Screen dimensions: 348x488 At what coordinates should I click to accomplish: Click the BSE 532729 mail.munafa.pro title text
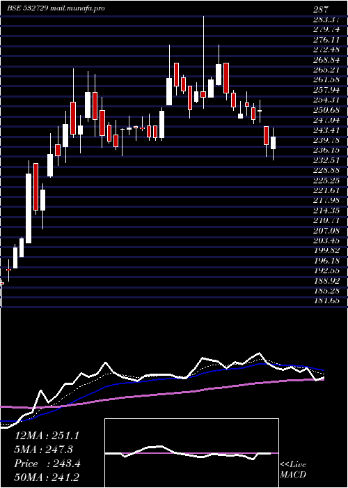pos(56,8)
